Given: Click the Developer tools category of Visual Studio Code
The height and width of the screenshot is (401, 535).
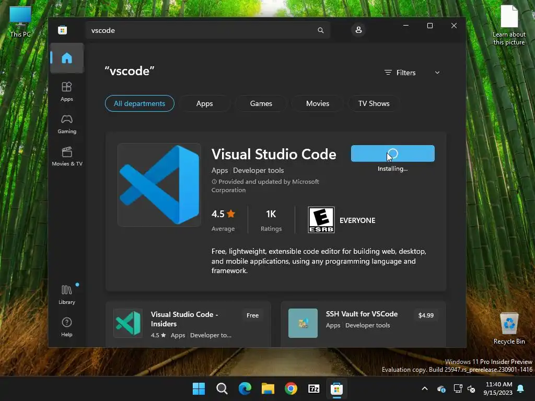Looking at the screenshot, I should tap(258, 171).
